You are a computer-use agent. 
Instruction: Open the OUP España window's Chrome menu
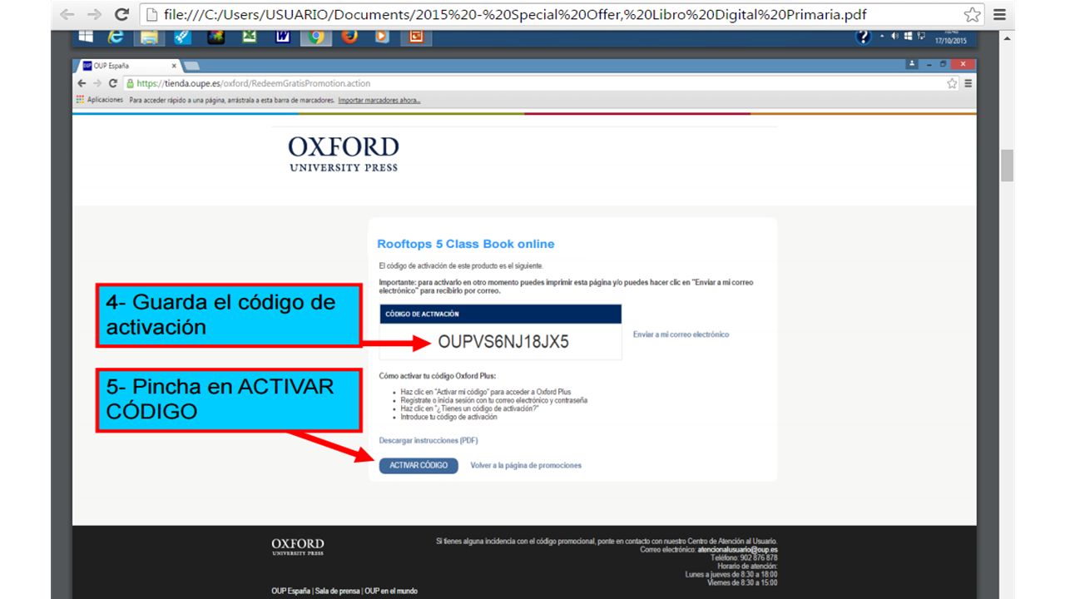[968, 83]
